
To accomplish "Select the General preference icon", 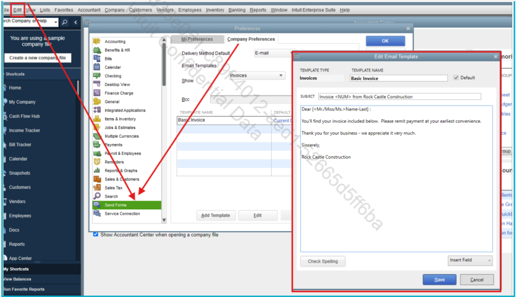I will click(x=97, y=101).
